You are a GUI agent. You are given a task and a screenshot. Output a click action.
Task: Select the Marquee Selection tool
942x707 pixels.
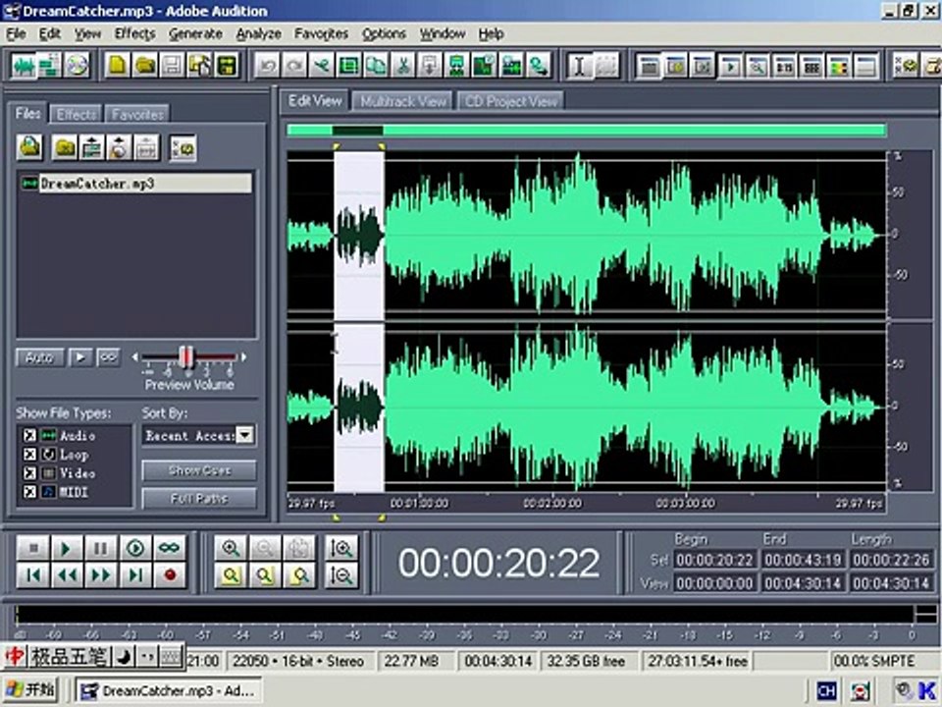(x=606, y=65)
